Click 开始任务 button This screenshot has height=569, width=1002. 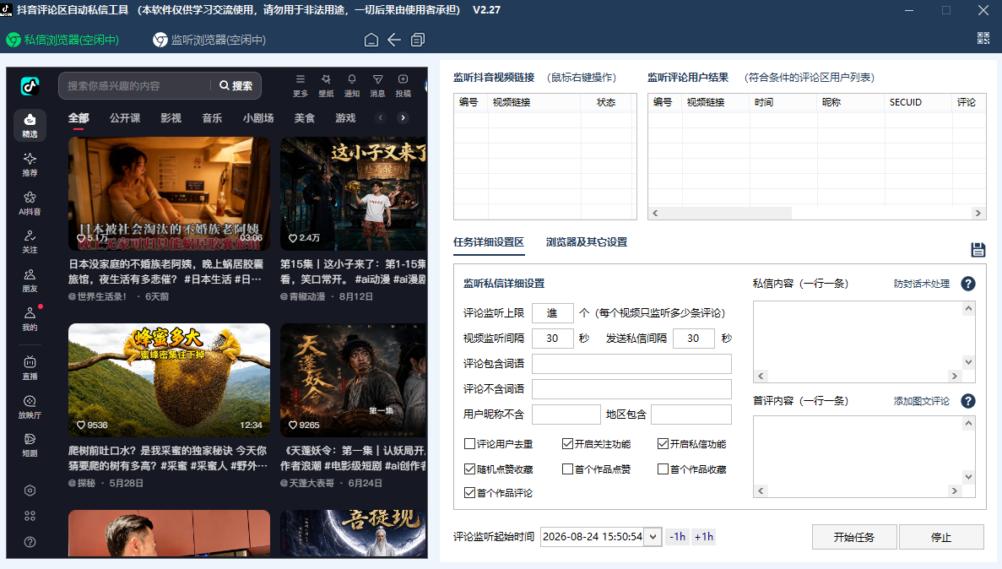click(854, 537)
